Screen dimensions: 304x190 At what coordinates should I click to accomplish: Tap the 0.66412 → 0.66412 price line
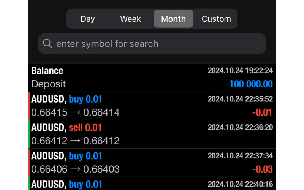point(75,141)
